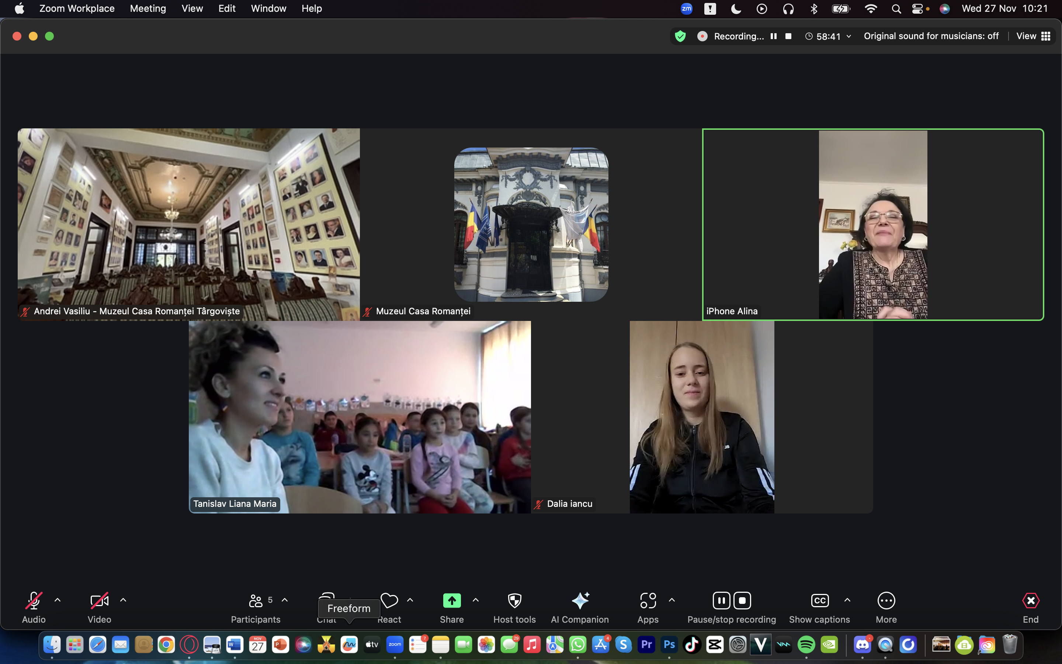Expand audio options arrow next to Audio
1062x664 pixels.
tap(58, 599)
